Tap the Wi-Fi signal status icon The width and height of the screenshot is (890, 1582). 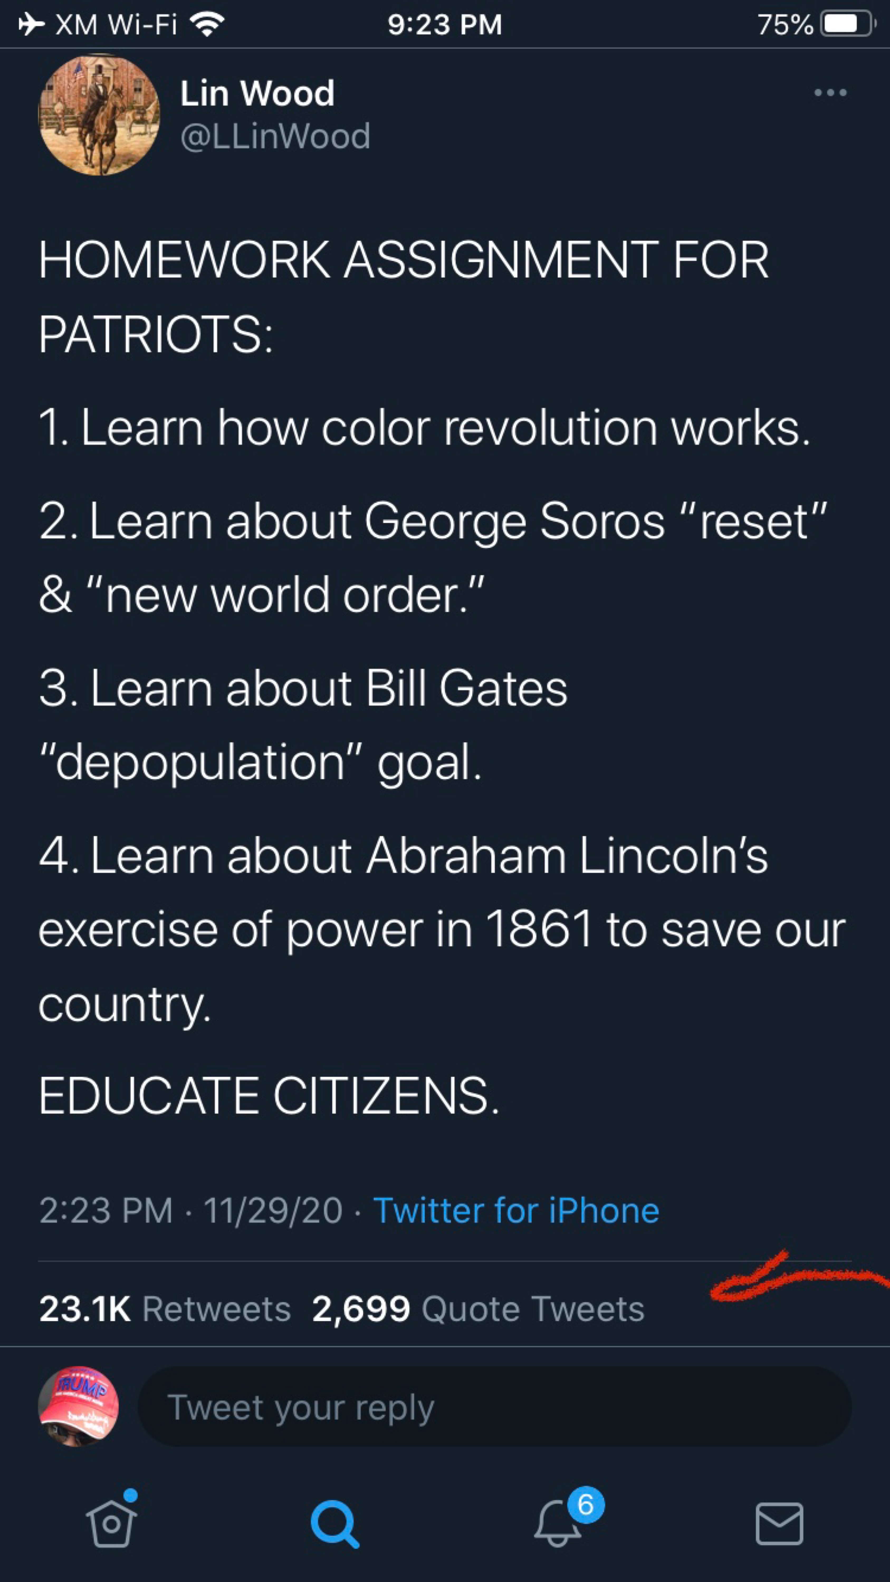tap(207, 25)
